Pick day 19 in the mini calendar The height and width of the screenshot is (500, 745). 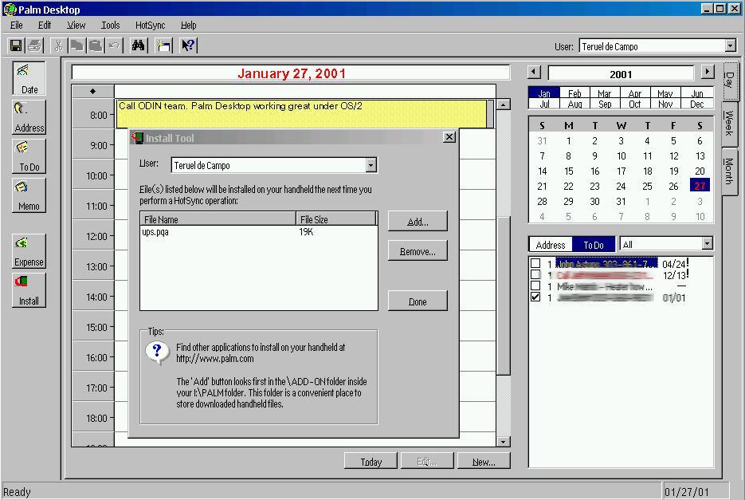[x=674, y=171]
